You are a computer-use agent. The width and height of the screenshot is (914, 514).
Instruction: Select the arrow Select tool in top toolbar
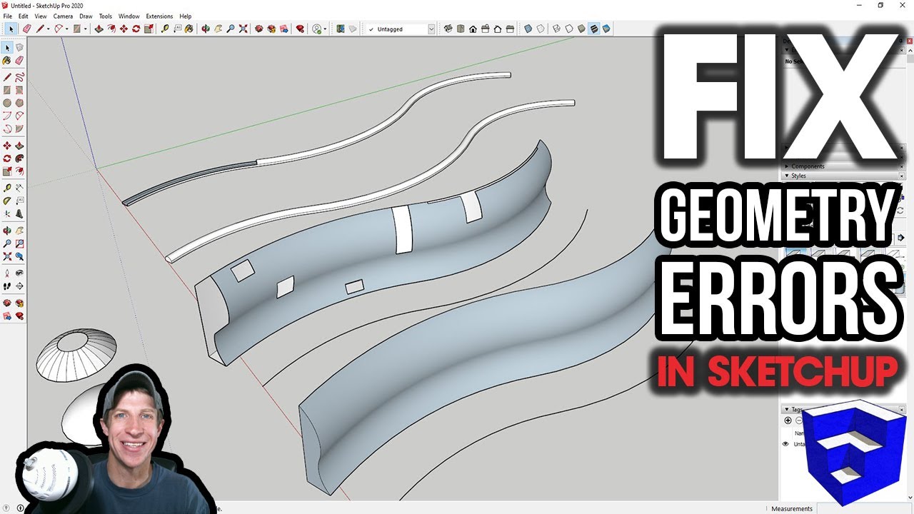[x=11, y=29]
